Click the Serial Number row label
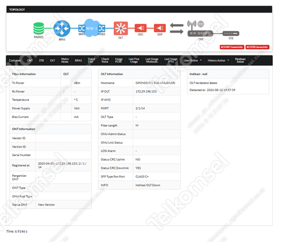 tap(21, 155)
